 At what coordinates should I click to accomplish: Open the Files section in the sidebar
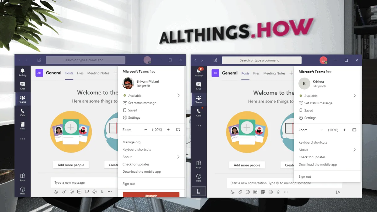click(x=22, y=126)
